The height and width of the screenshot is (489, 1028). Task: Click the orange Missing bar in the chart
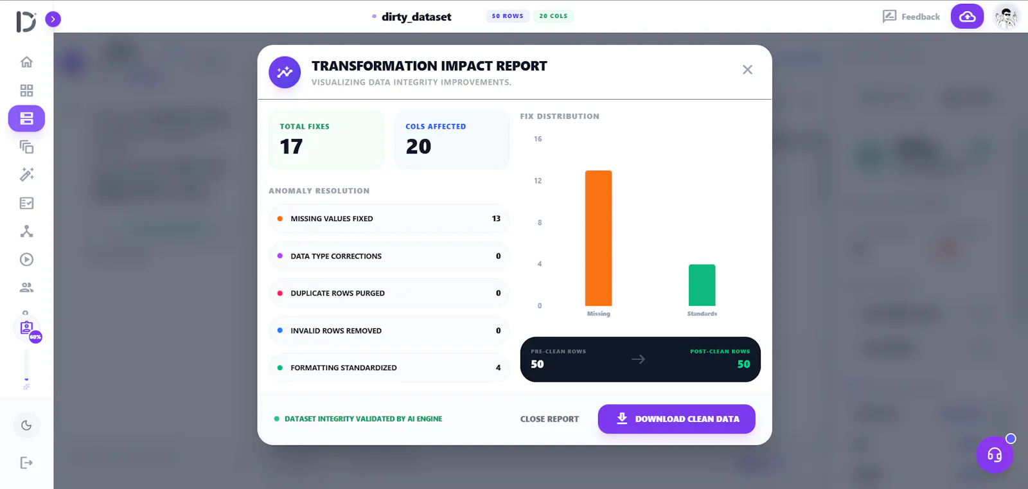[x=598, y=238]
